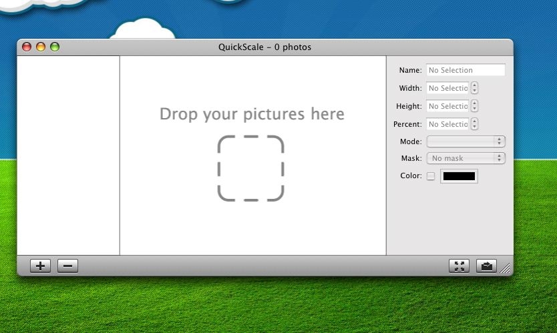Click the Percent stepper arrows

pyautogui.click(x=475, y=124)
